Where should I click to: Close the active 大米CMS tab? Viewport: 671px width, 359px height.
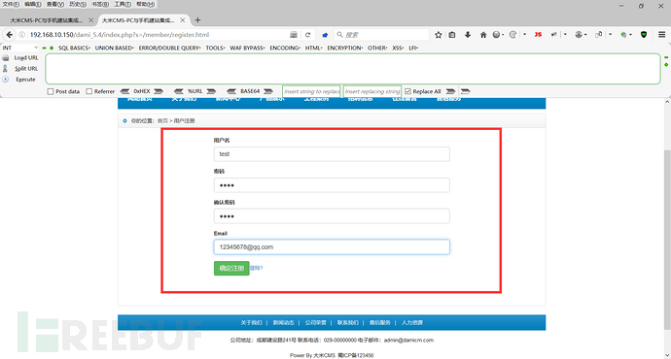tap(183, 20)
